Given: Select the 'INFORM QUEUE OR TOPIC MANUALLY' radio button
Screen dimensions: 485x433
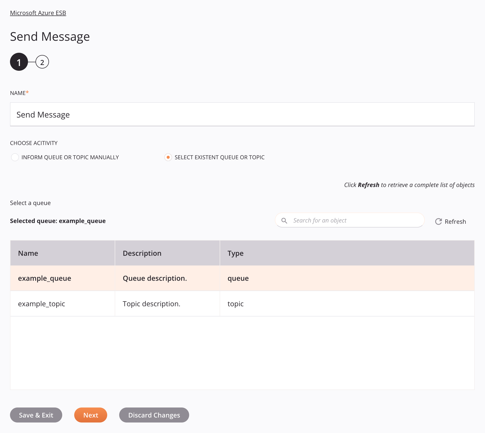Looking at the screenshot, I should coord(14,157).
